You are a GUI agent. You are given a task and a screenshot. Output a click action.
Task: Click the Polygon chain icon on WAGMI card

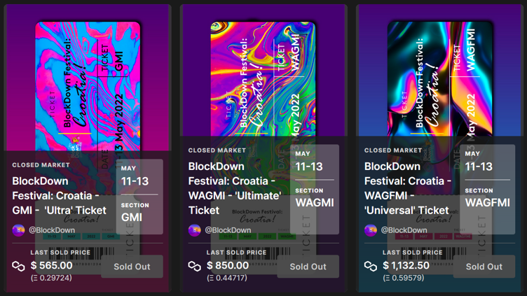[195, 266]
